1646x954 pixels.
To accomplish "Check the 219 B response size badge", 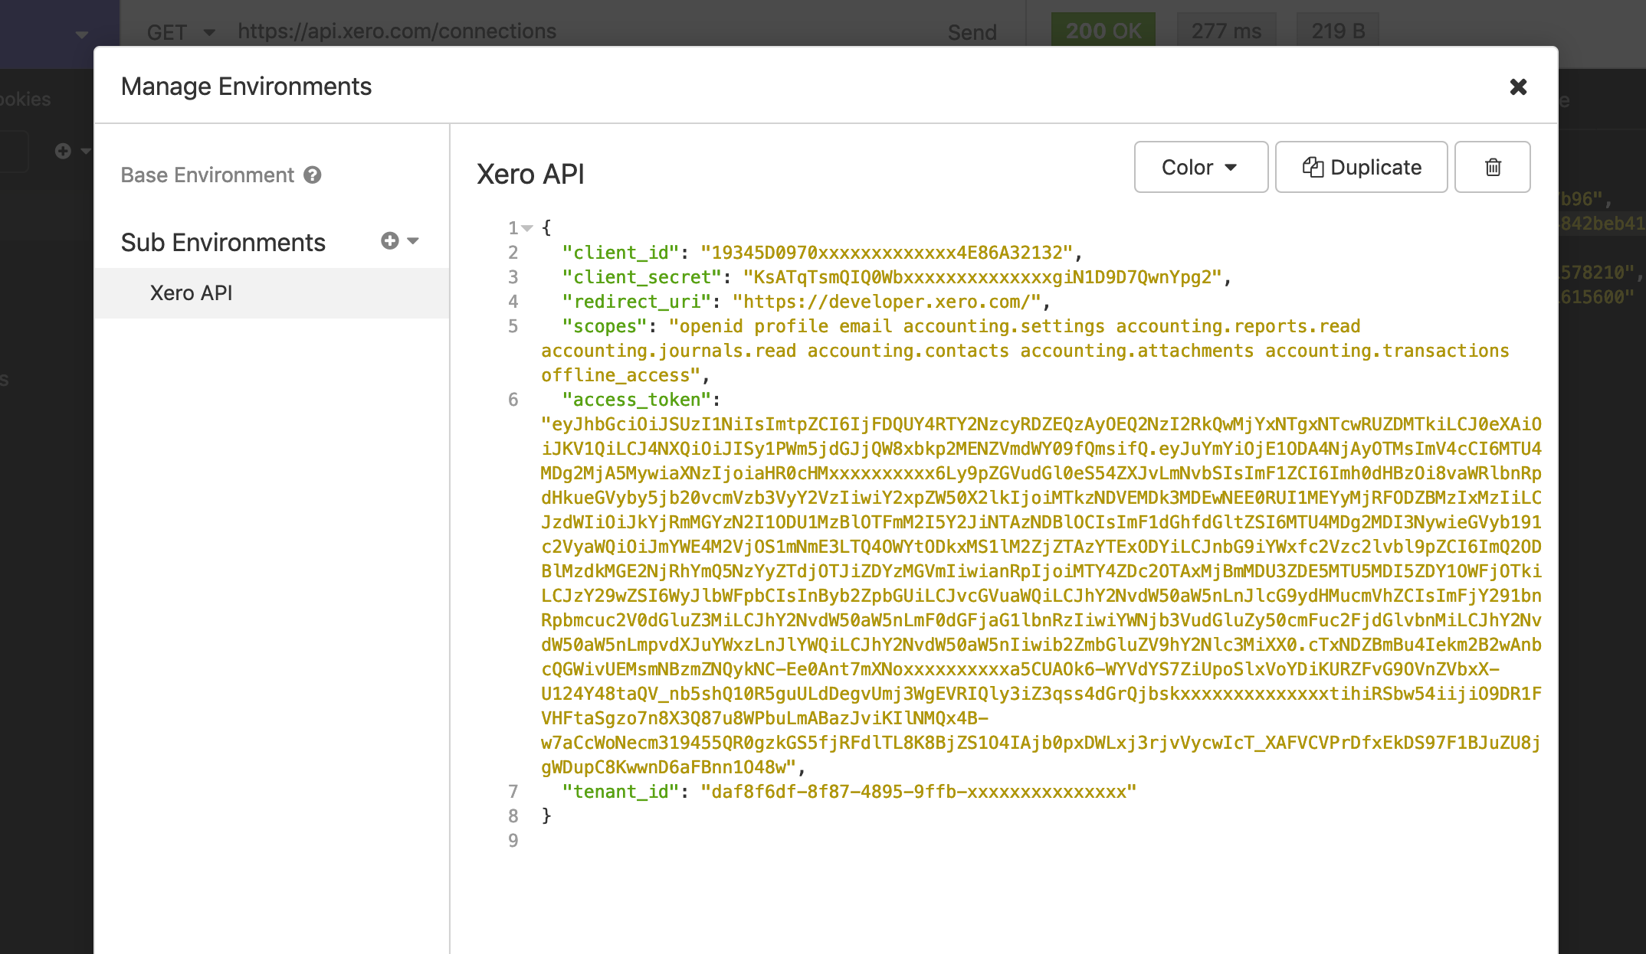I will click(1338, 31).
